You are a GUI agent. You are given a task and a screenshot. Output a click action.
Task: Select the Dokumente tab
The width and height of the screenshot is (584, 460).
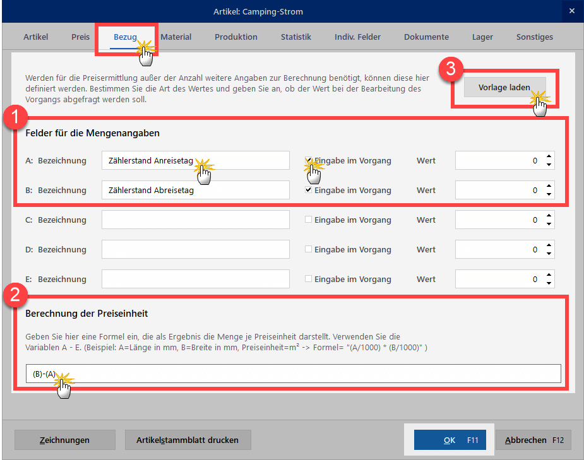pyautogui.click(x=426, y=37)
